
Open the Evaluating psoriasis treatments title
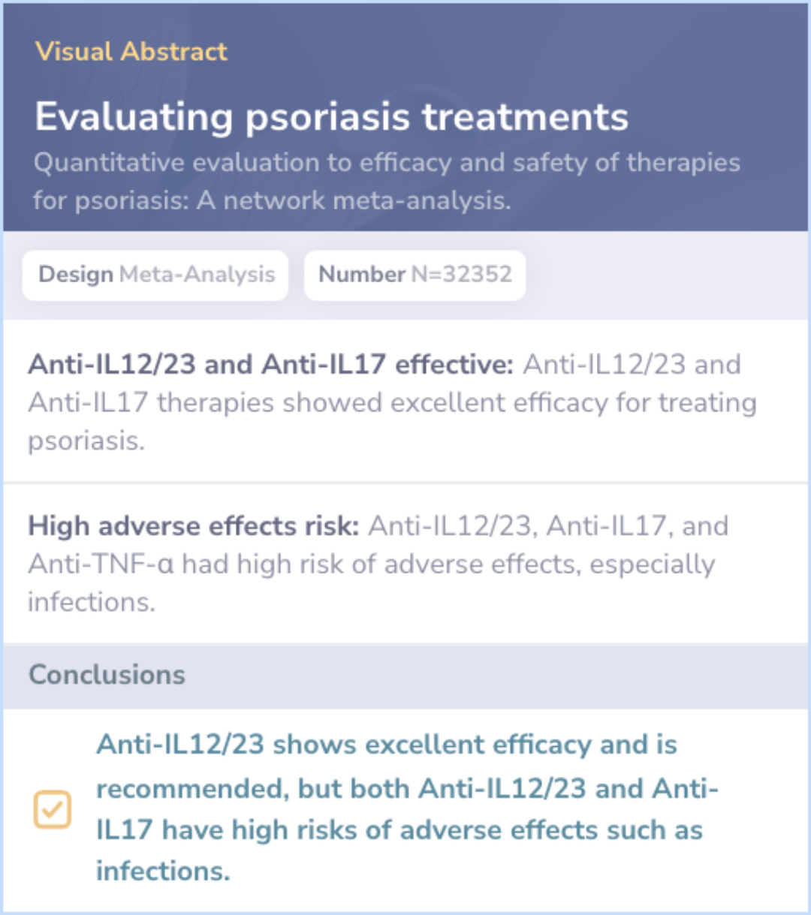point(331,116)
